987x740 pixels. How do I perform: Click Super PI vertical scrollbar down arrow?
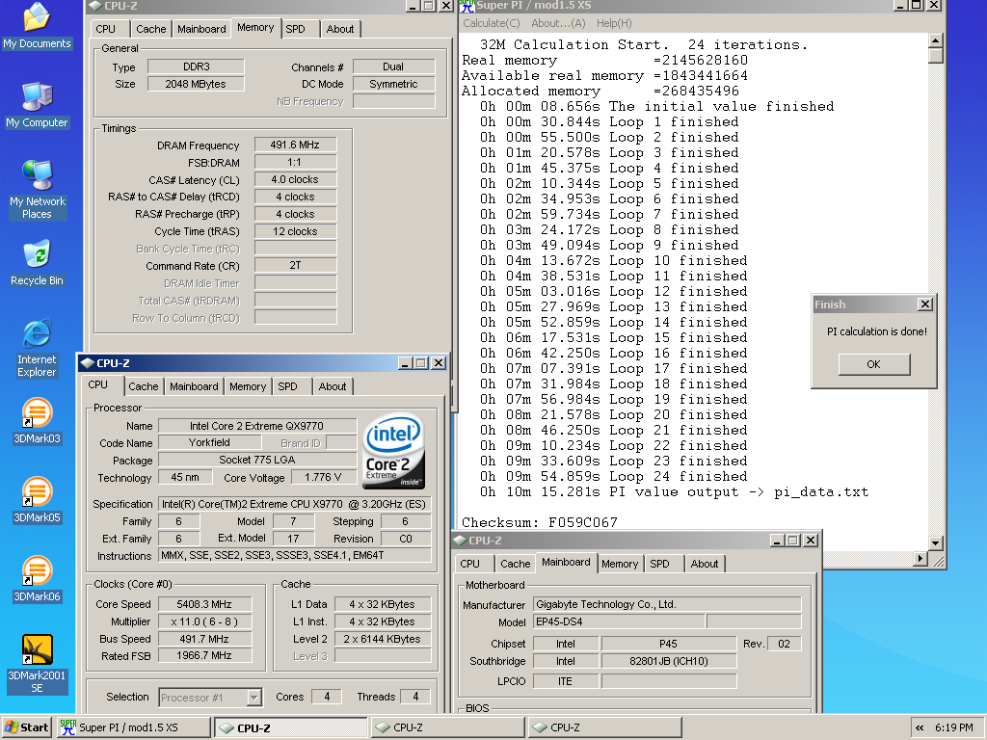coord(935,543)
